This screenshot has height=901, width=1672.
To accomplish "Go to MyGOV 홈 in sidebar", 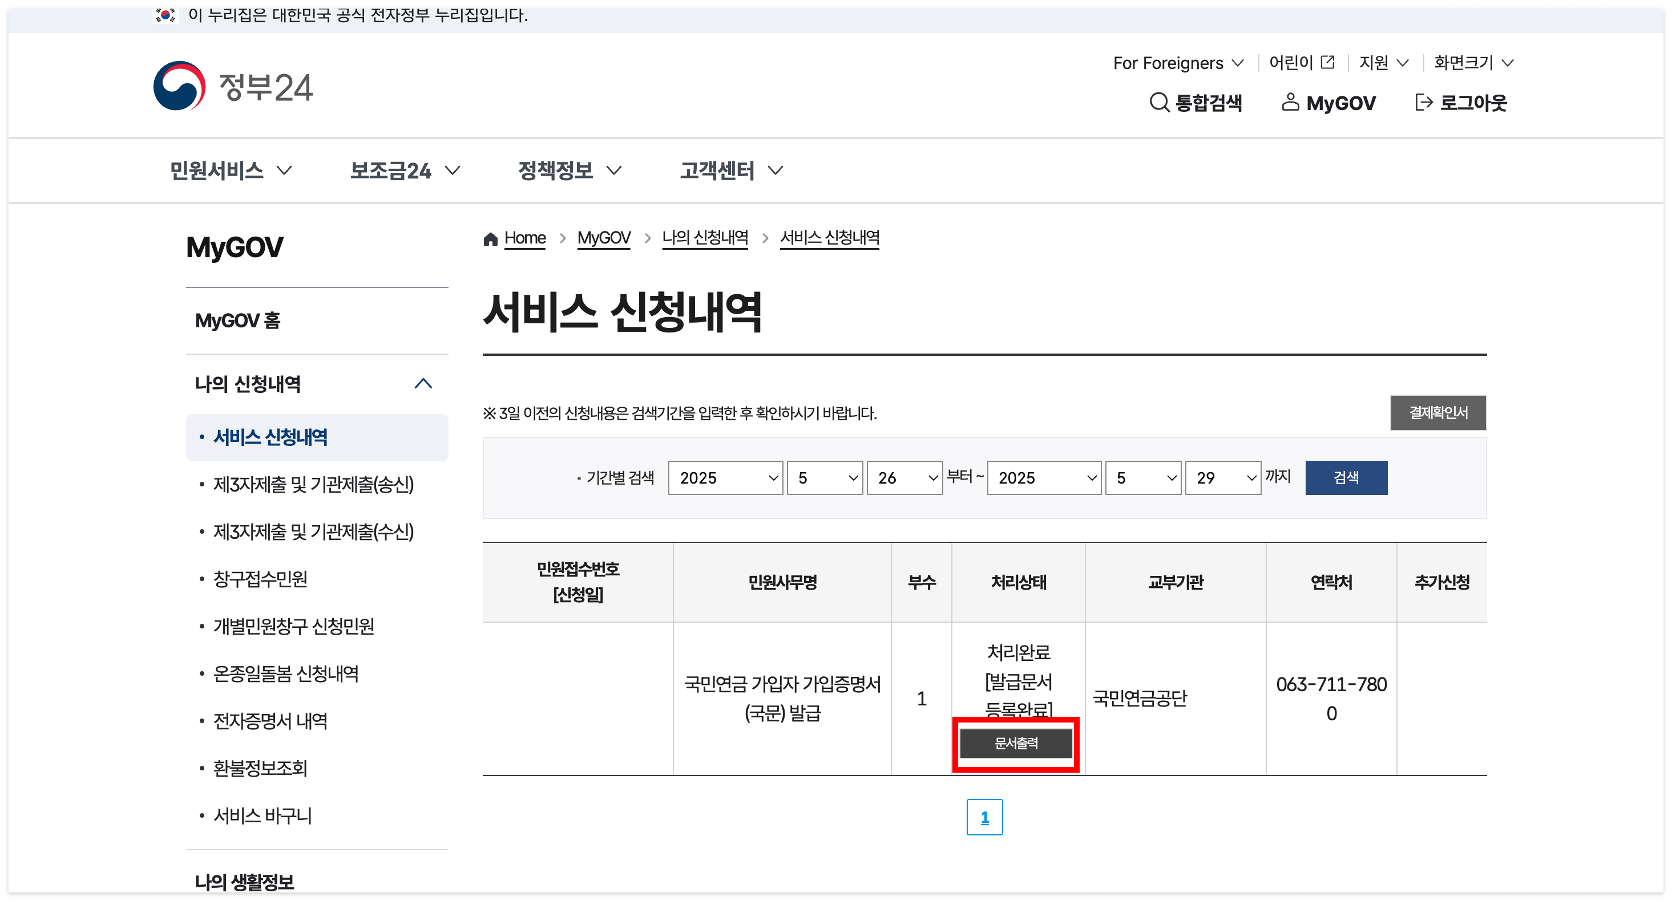I will point(237,320).
